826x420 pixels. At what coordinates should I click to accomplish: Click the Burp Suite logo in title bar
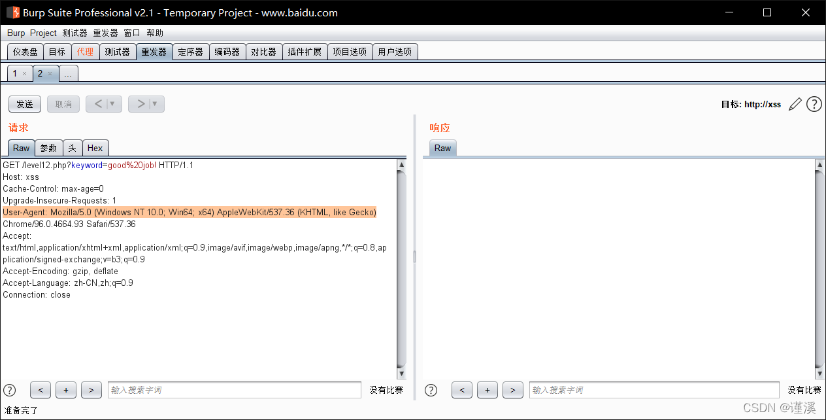(x=12, y=12)
